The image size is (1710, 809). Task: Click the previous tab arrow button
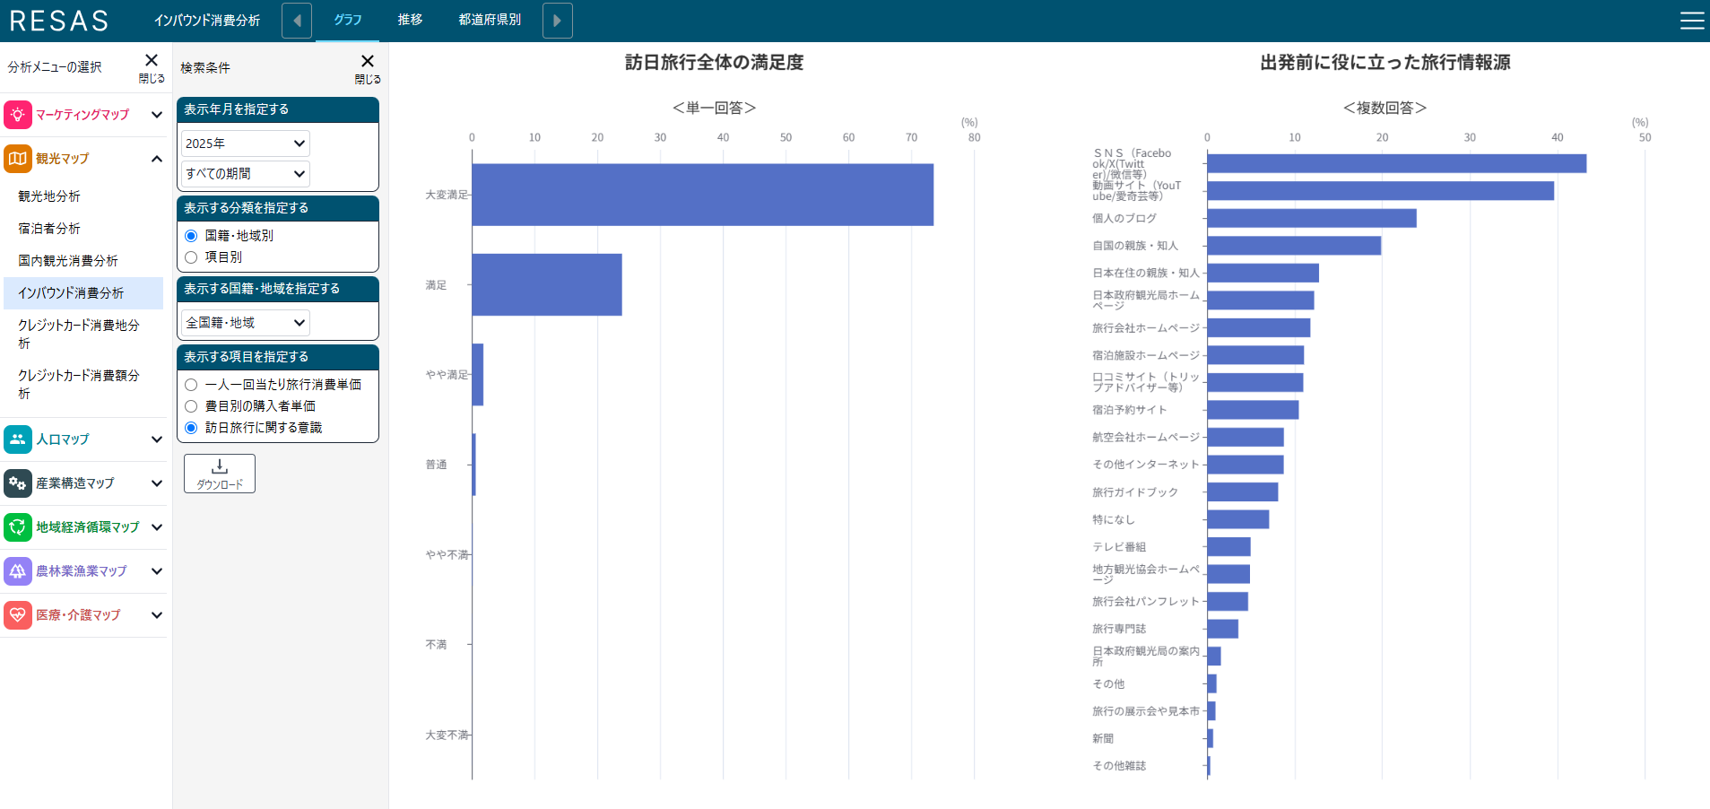(297, 21)
